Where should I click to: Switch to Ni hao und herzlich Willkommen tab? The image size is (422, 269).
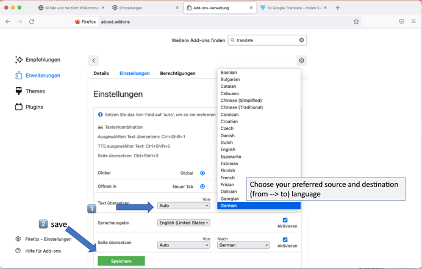[x=71, y=8]
